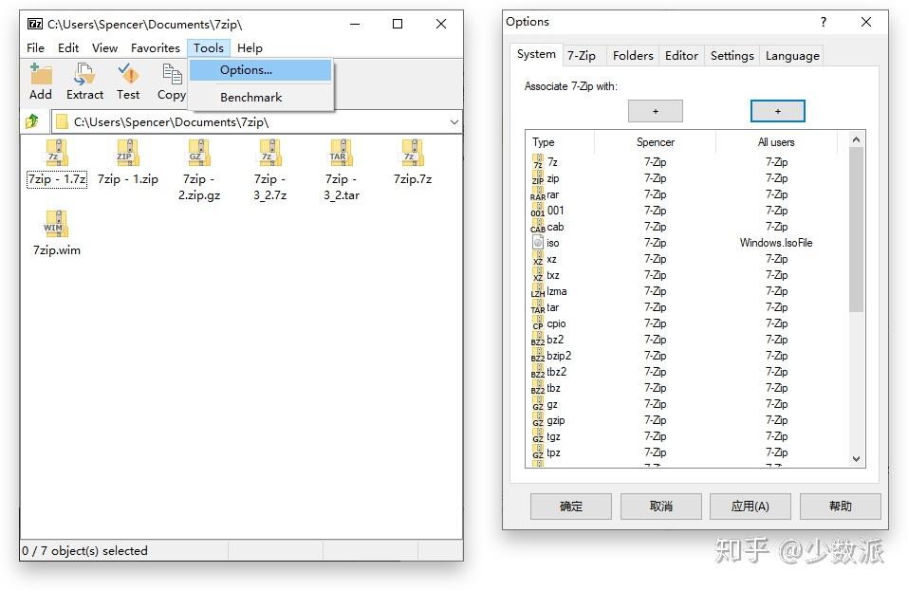
Task: Click the Test toolbar icon
Action: coord(128,74)
